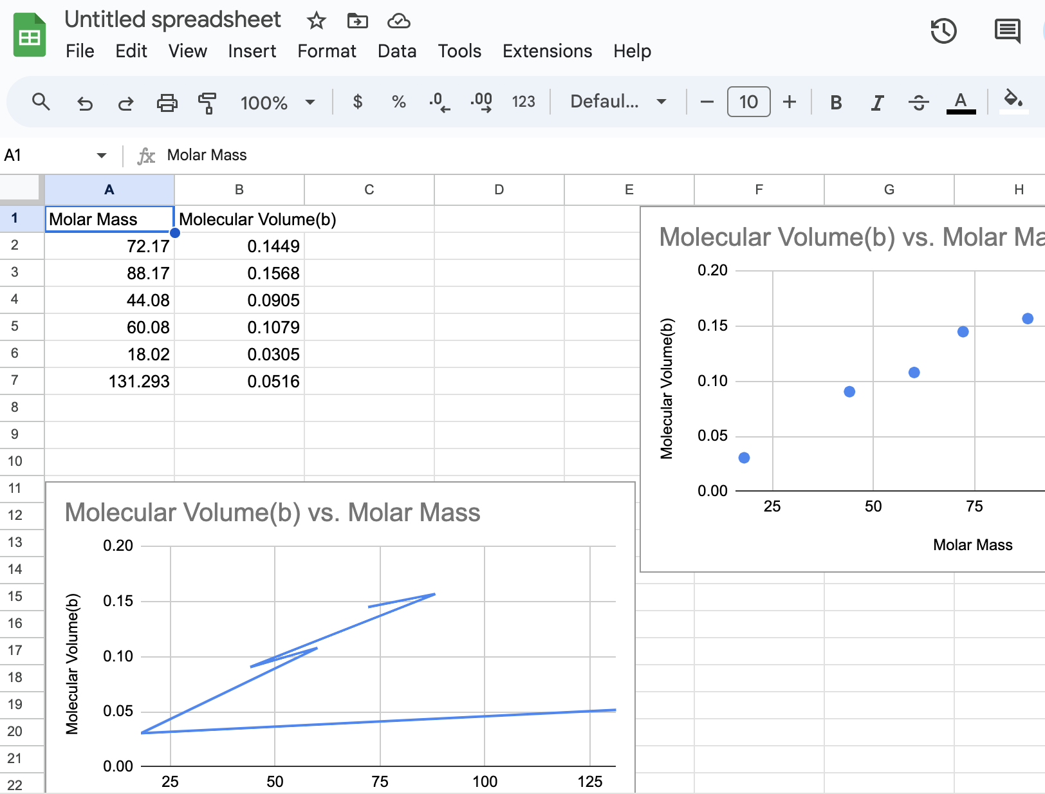Select the Molecular Volume(b) header cell
Image resolution: width=1045 pixels, height=794 pixels.
click(x=239, y=219)
